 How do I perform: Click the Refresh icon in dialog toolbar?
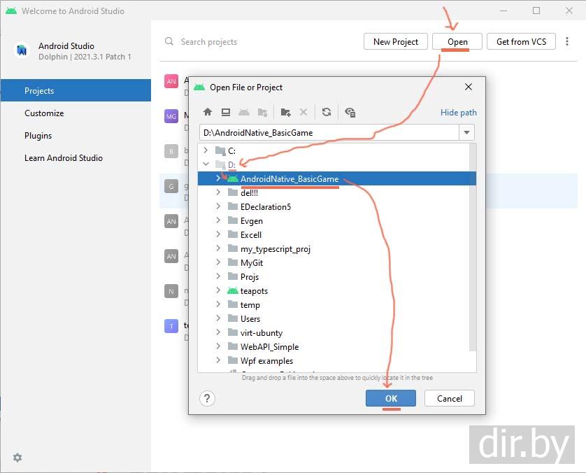point(327,112)
